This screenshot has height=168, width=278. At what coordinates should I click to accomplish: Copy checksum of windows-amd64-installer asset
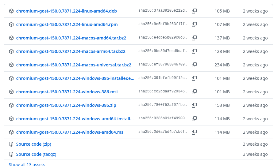(194, 118)
